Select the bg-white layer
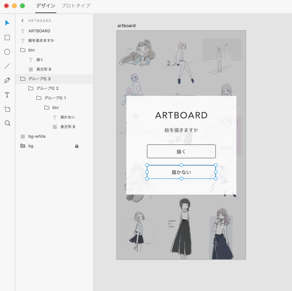 click(x=54, y=137)
